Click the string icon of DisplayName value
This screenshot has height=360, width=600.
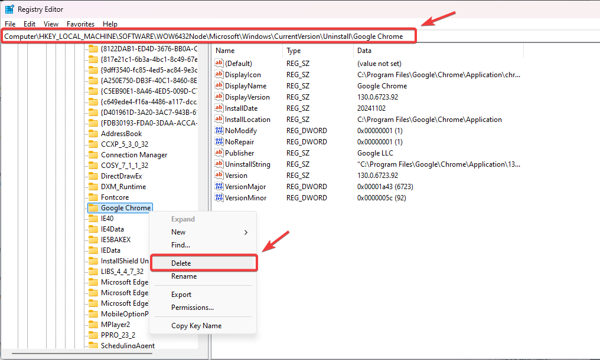pos(219,85)
